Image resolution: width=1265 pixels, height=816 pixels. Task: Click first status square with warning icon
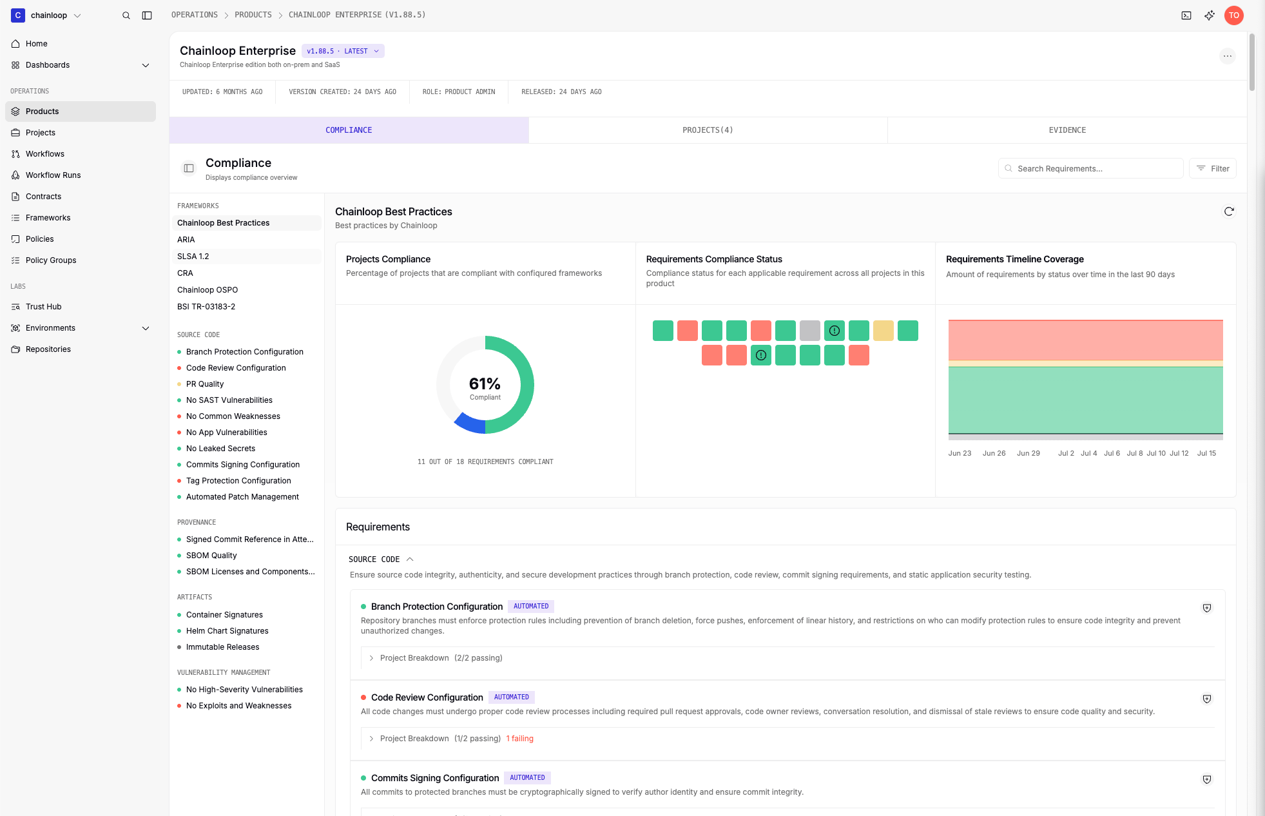(x=835, y=331)
